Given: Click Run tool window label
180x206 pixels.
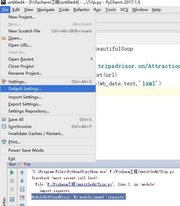Looking at the screenshot, I should [x=12, y=164].
